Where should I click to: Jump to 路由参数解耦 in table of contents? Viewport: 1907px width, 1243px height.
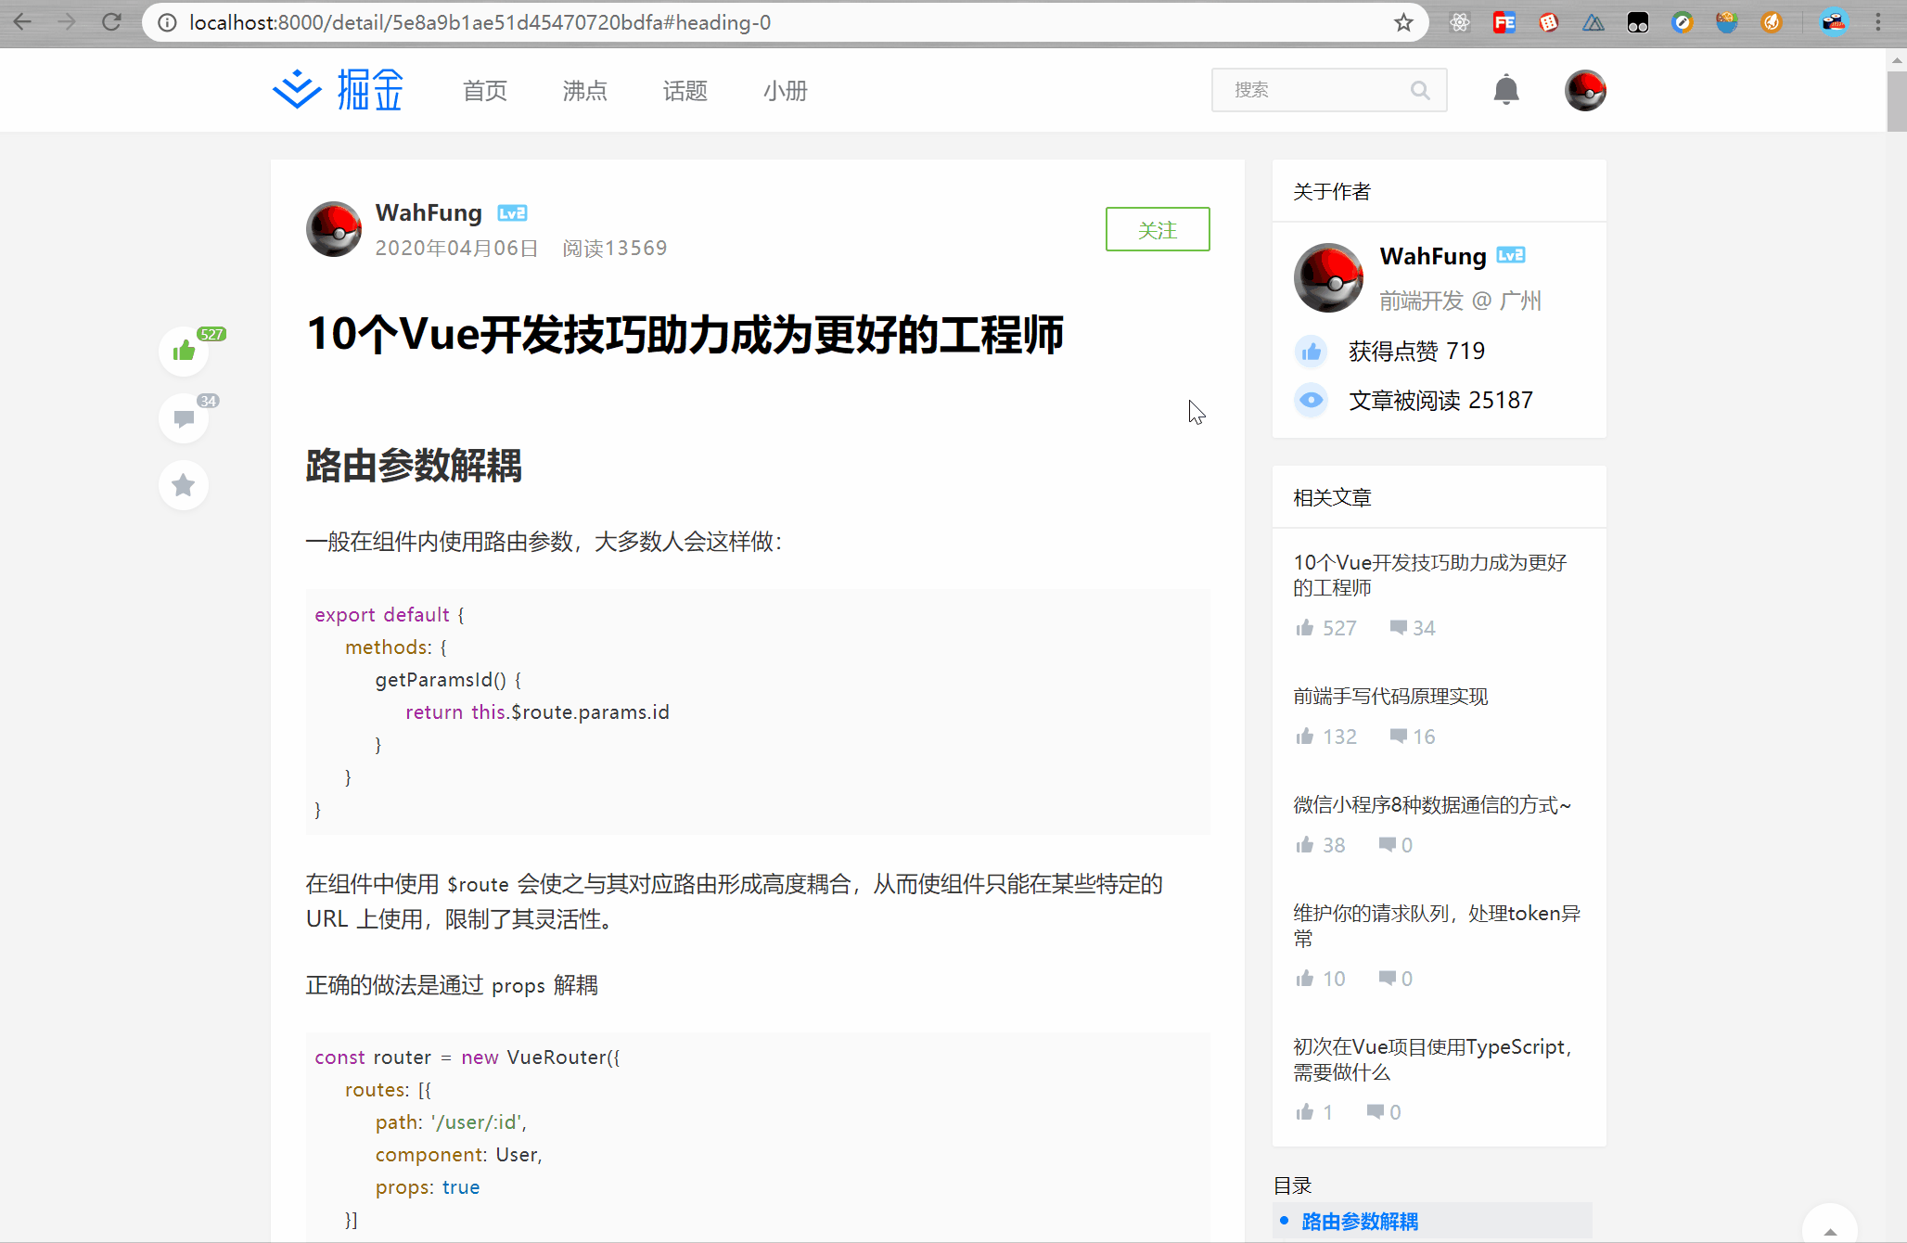tap(1360, 1222)
